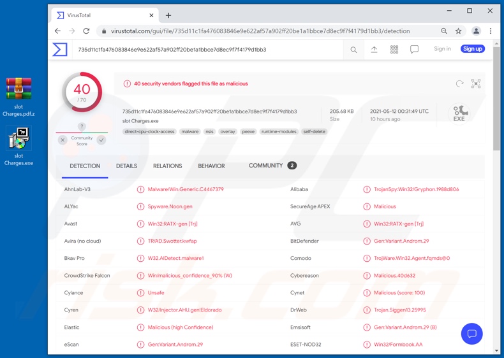Click the overlay tag
Screen dimensions: 504x358
pyautogui.click(x=228, y=132)
